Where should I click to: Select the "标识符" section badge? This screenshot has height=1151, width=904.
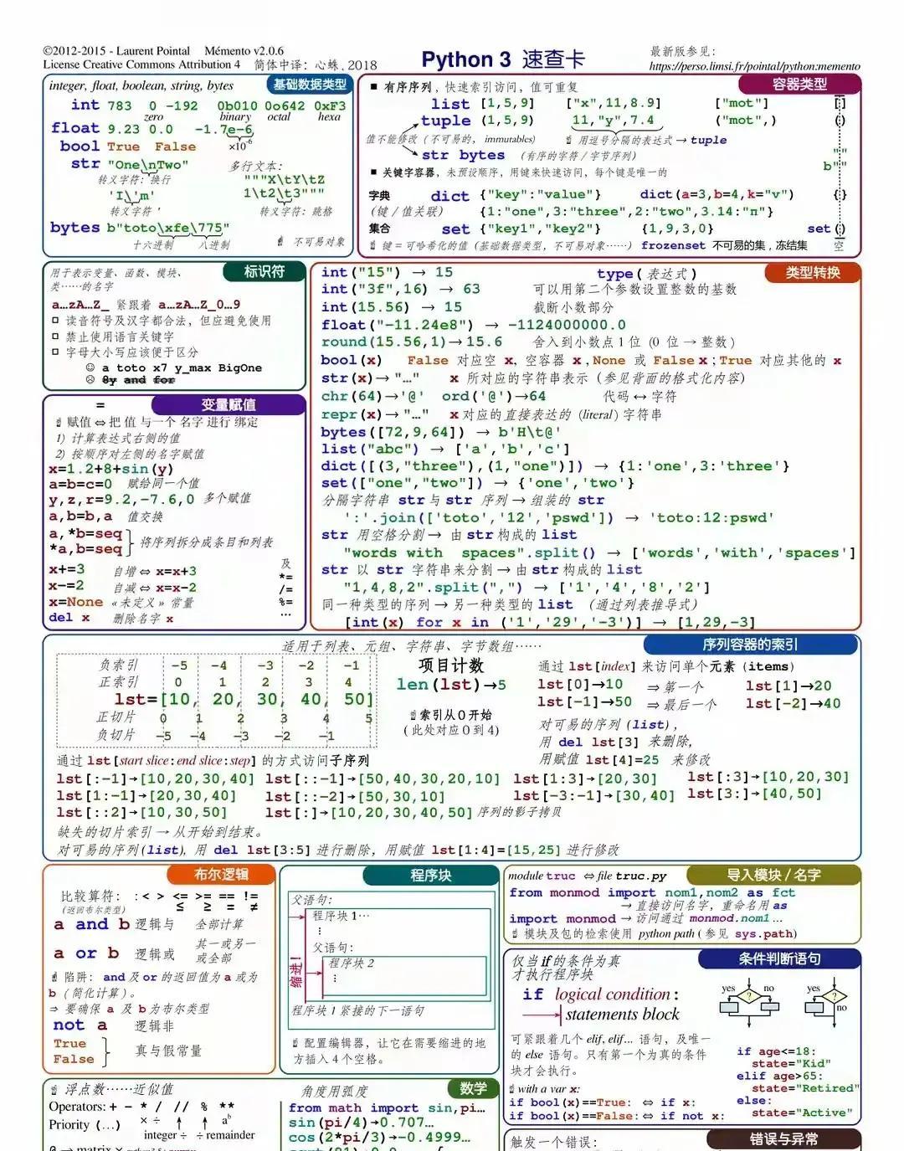point(264,271)
